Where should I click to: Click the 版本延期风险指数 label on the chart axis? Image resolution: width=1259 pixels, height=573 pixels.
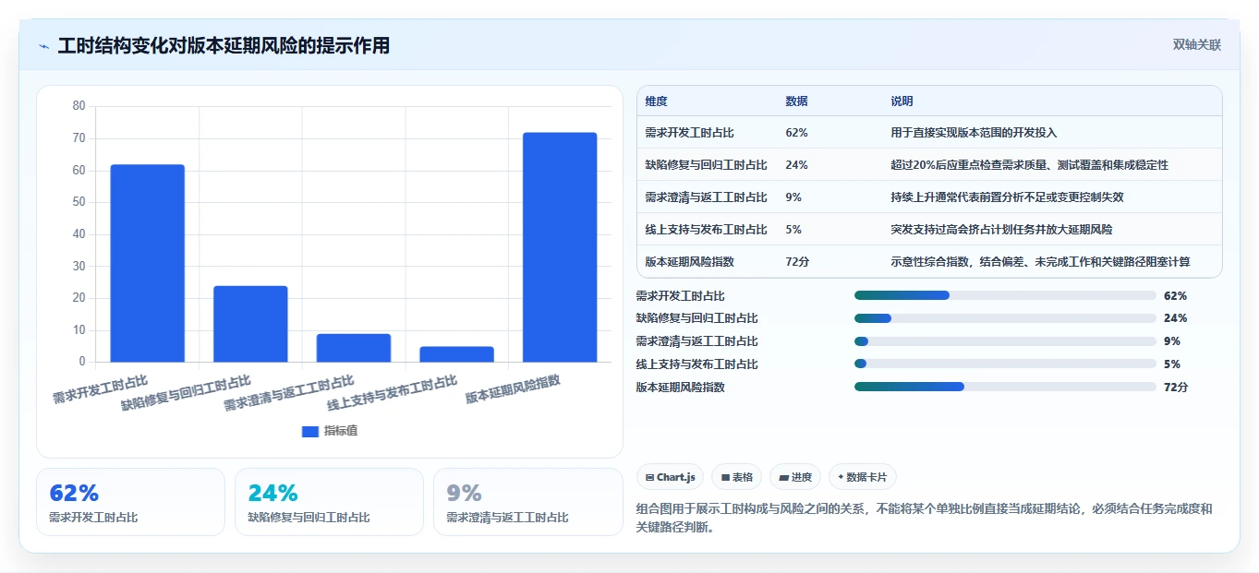(x=513, y=390)
